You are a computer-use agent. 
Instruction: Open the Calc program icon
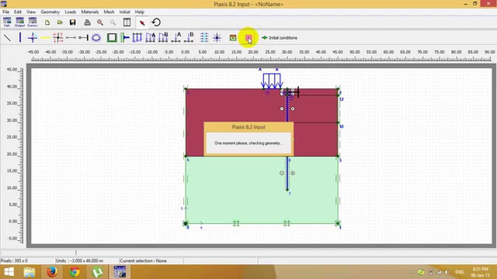coord(7,22)
